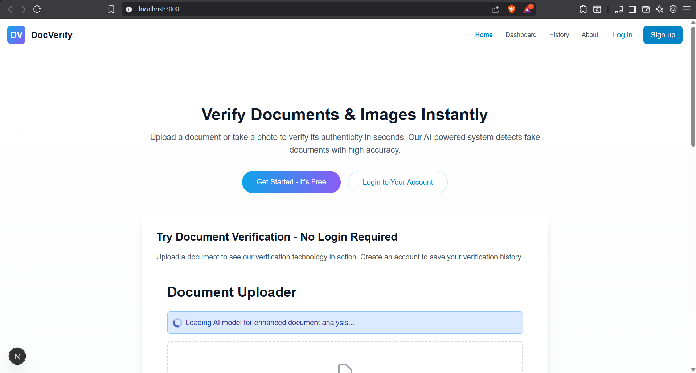Click the DV DocVerify logo icon

click(16, 35)
